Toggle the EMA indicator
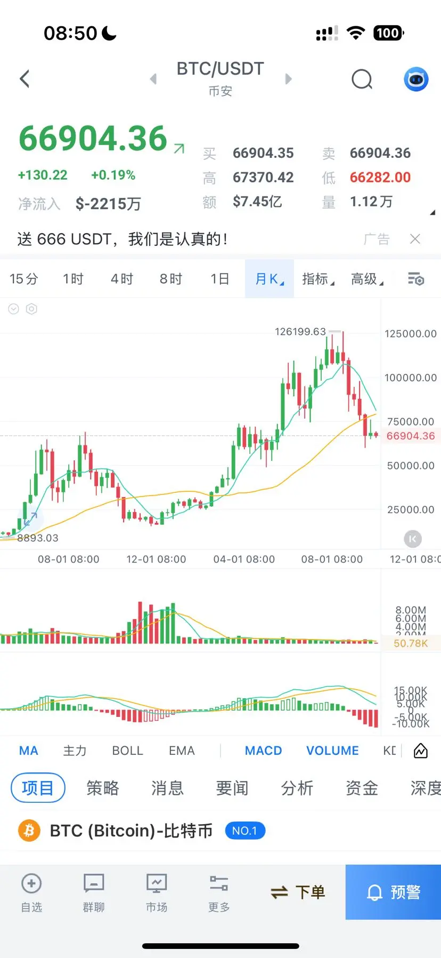This screenshot has height=958, width=441. 182,751
